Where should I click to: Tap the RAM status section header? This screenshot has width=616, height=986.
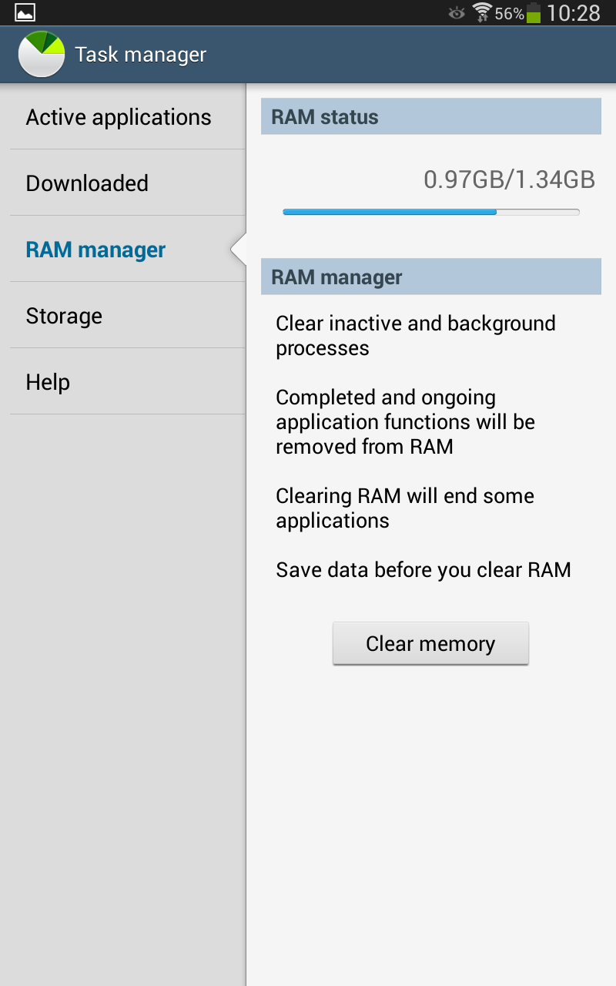click(x=430, y=117)
